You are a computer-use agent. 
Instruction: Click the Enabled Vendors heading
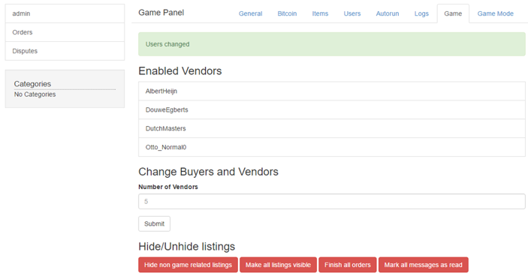(x=180, y=71)
